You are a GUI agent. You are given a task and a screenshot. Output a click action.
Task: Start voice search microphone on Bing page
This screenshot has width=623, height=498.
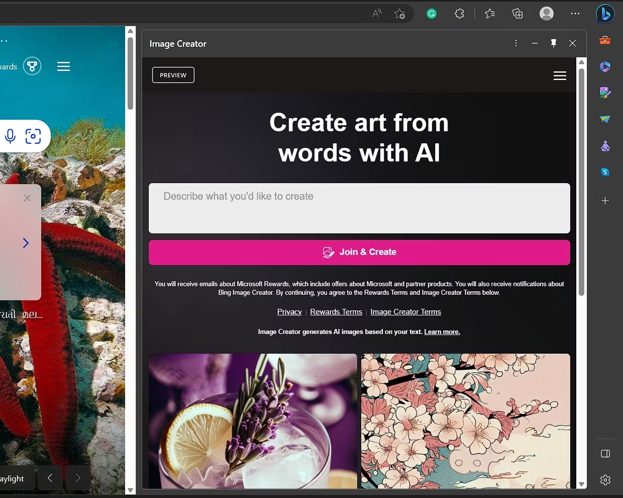pyautogui.click(x=10, y=136)
